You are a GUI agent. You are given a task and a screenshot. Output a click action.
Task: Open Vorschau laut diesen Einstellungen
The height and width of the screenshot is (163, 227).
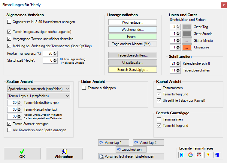131,156
